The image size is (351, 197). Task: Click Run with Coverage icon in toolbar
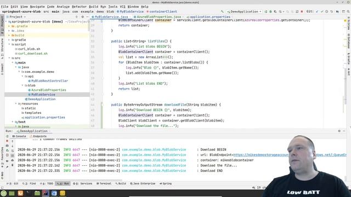tap(275, 11)
